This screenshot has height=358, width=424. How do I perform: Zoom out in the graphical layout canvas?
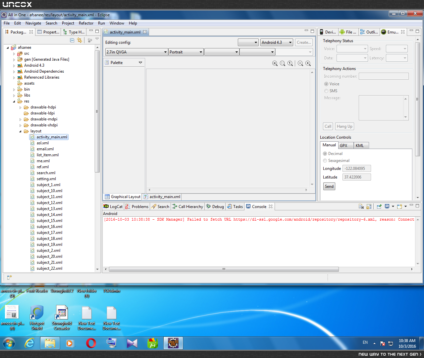(x=300, y=63)
